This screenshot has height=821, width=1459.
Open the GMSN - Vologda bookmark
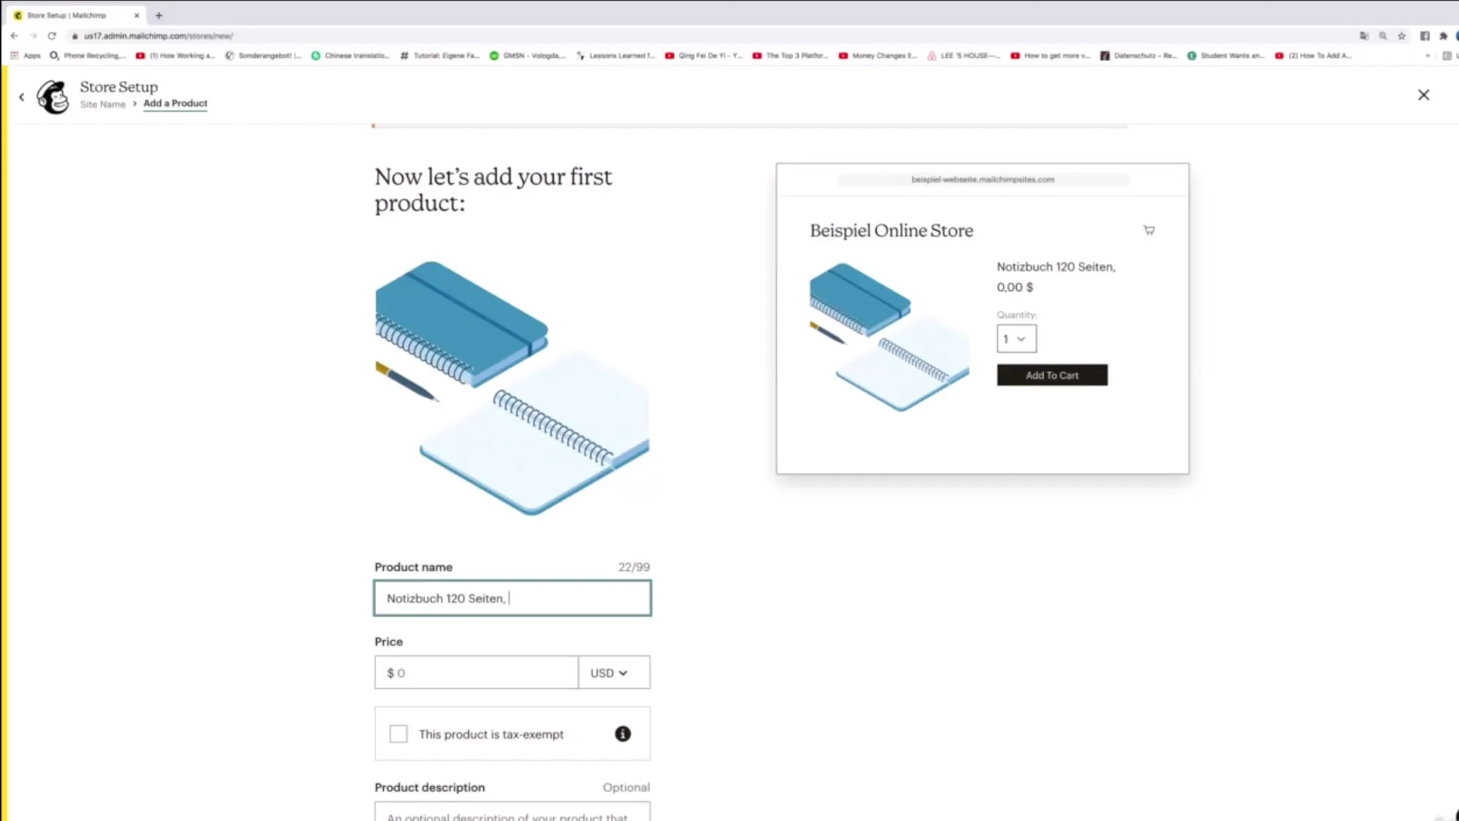(x=527, y=55)
